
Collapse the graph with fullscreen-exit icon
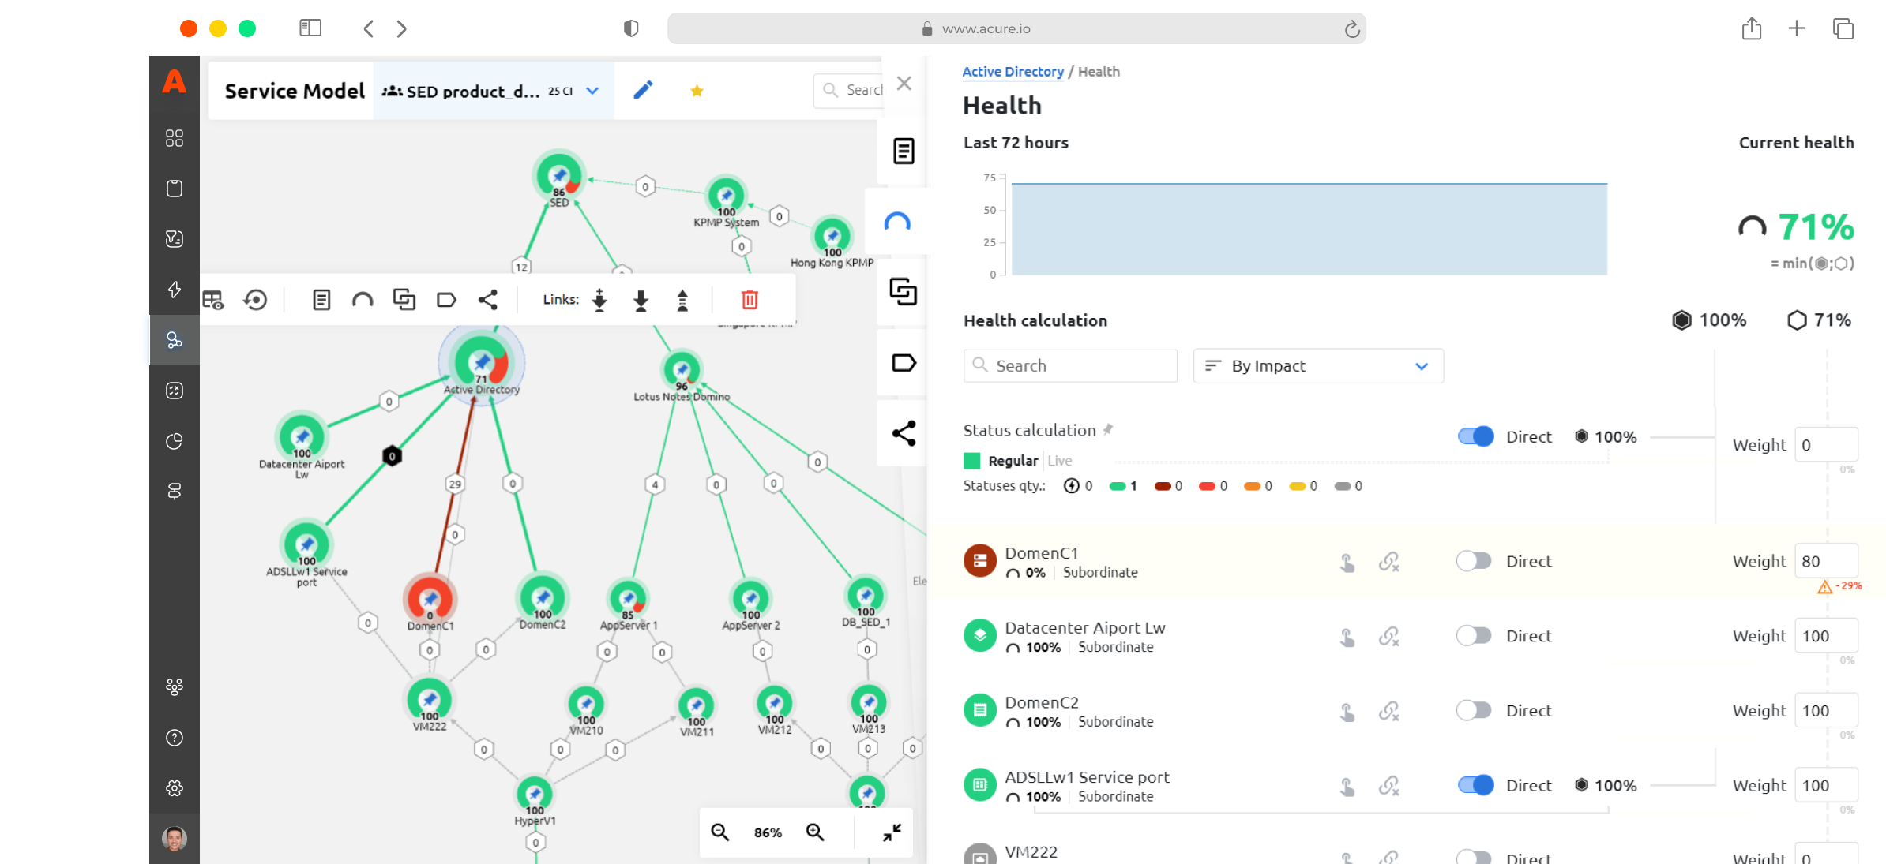click(x=892, y=832)
